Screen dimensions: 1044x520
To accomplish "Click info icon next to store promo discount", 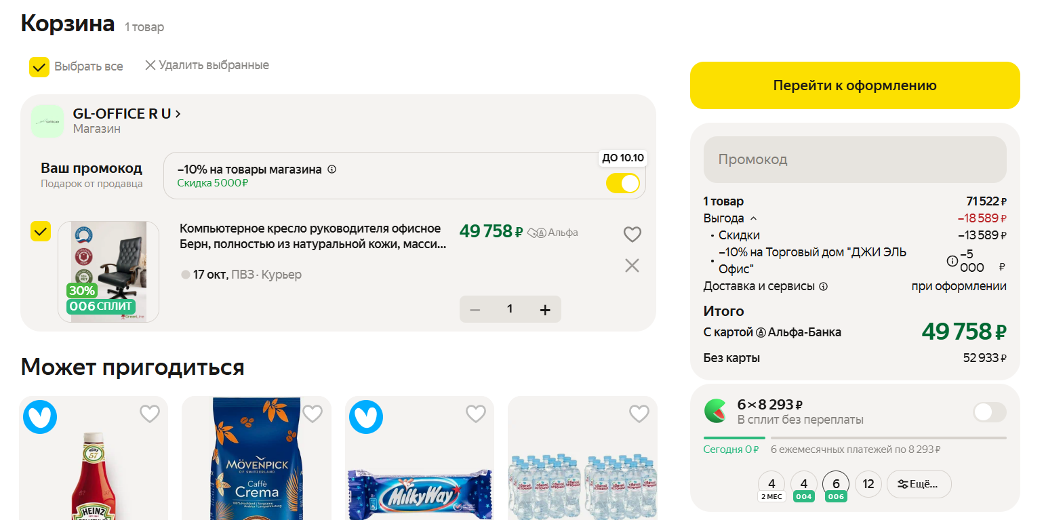I will [x=332, y=169].
